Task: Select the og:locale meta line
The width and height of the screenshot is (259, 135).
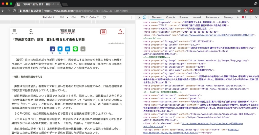Action: click(x=172, y=44)
